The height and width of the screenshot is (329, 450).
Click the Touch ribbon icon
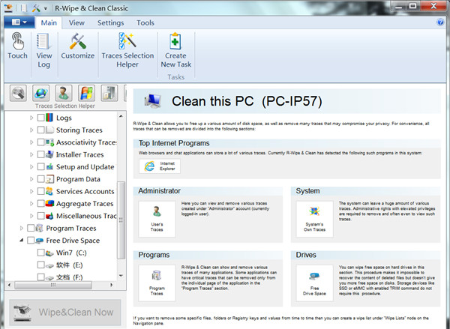pos(16,46)
